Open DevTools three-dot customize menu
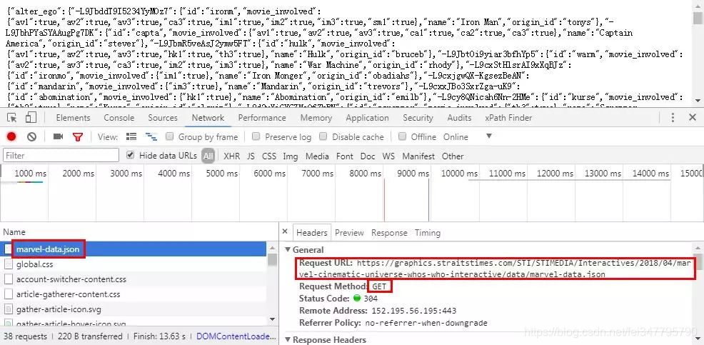The image size is (704, 345). (x=673, y=118)
